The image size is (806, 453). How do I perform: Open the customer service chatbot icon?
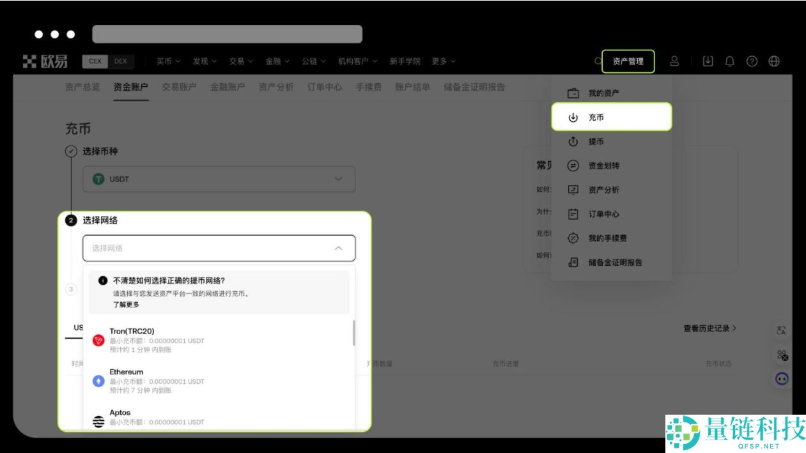click(x=781, y=378)
